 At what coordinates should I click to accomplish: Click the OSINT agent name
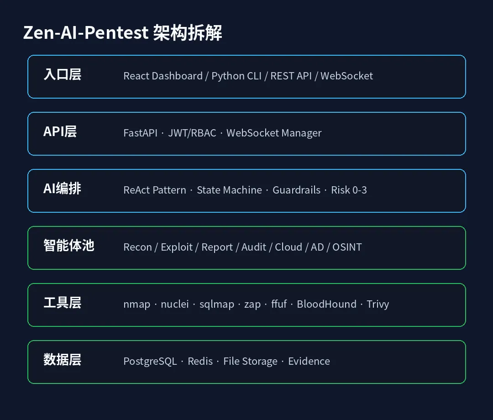[x=347, y=247]
